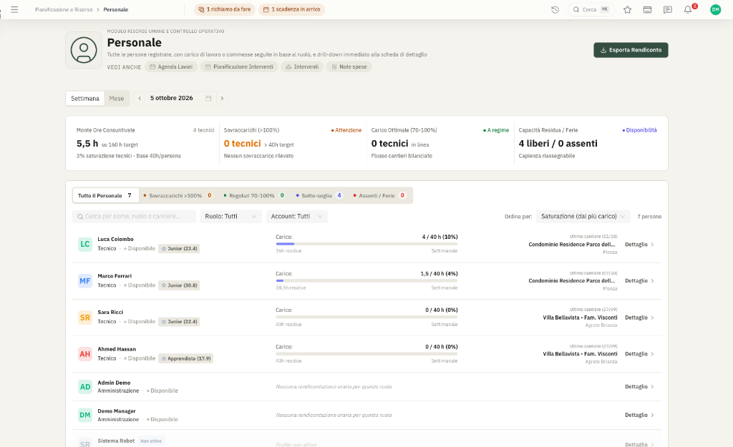Viewport: 733px width, 447px height.
Task: Click the Cerca search box in top bar
Action: tap(591, 9)
